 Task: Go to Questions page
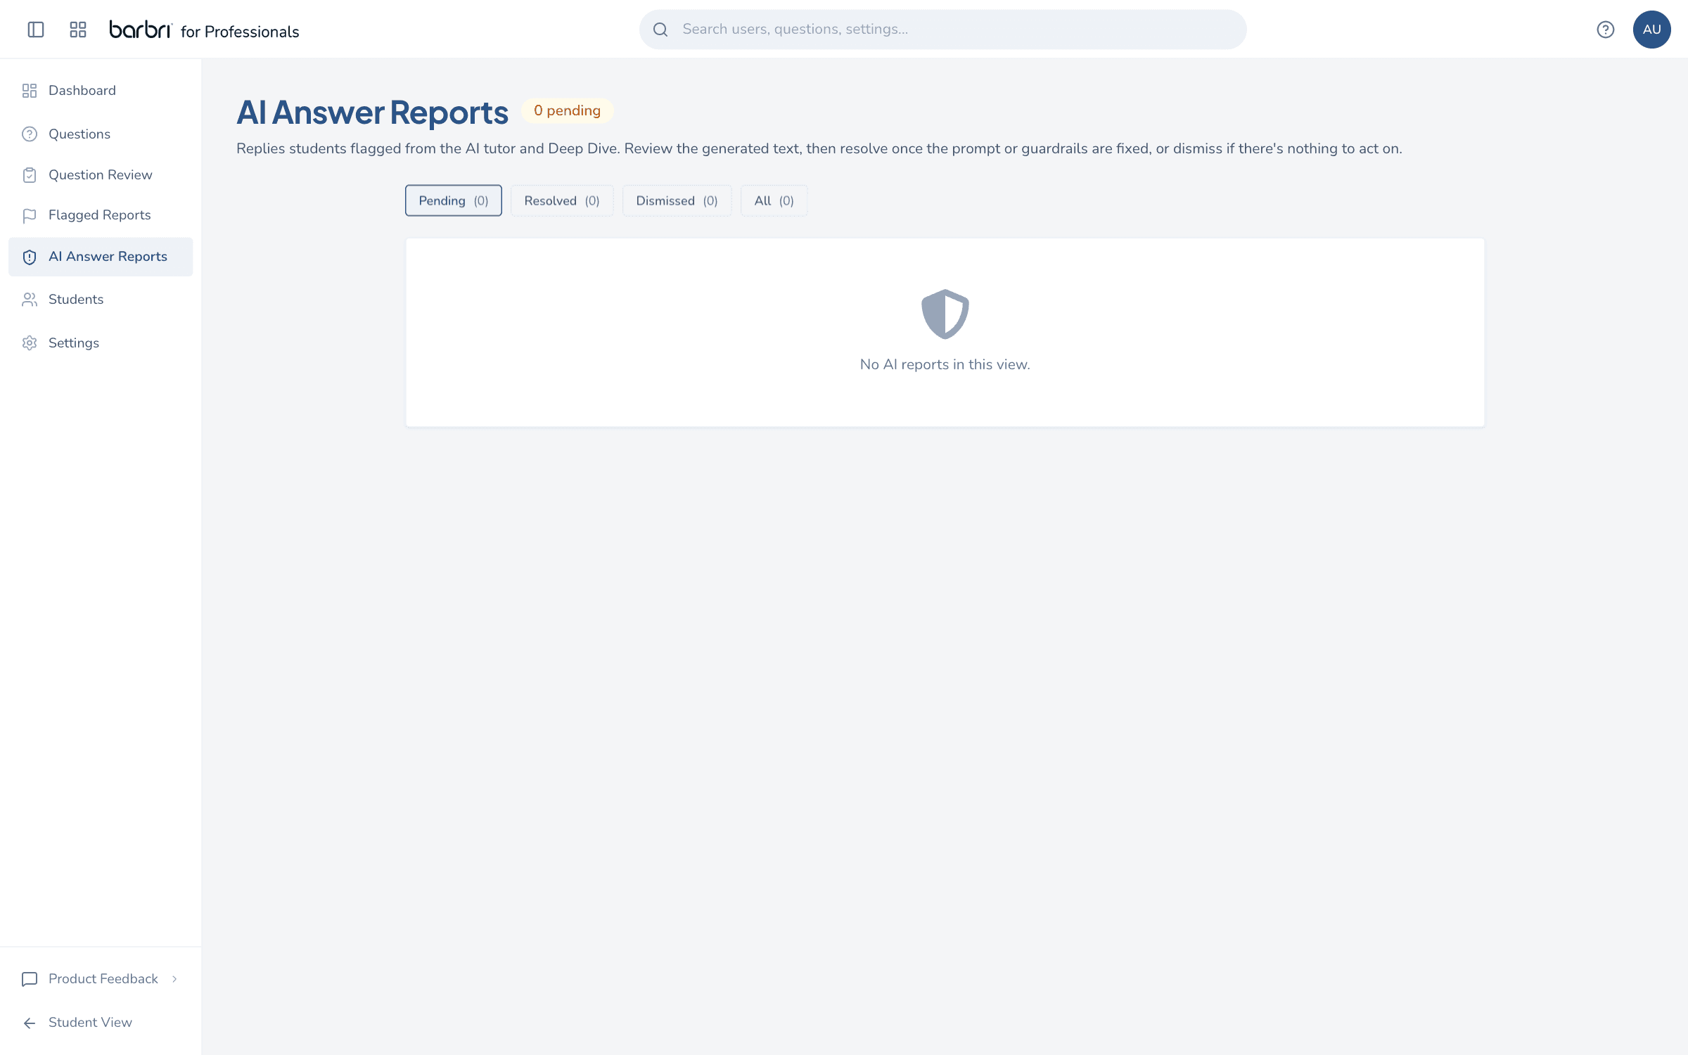coord(101,134)
